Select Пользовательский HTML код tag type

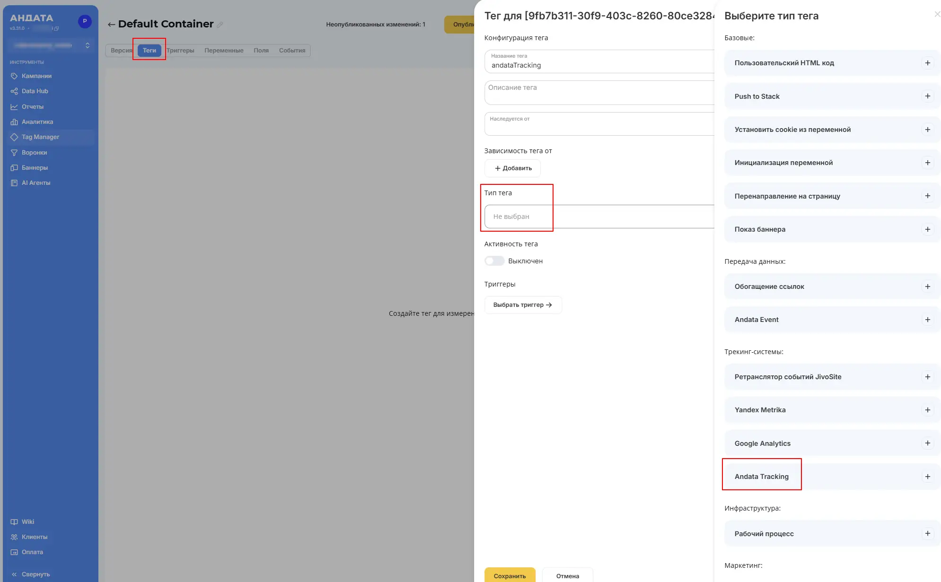[832, 63]
